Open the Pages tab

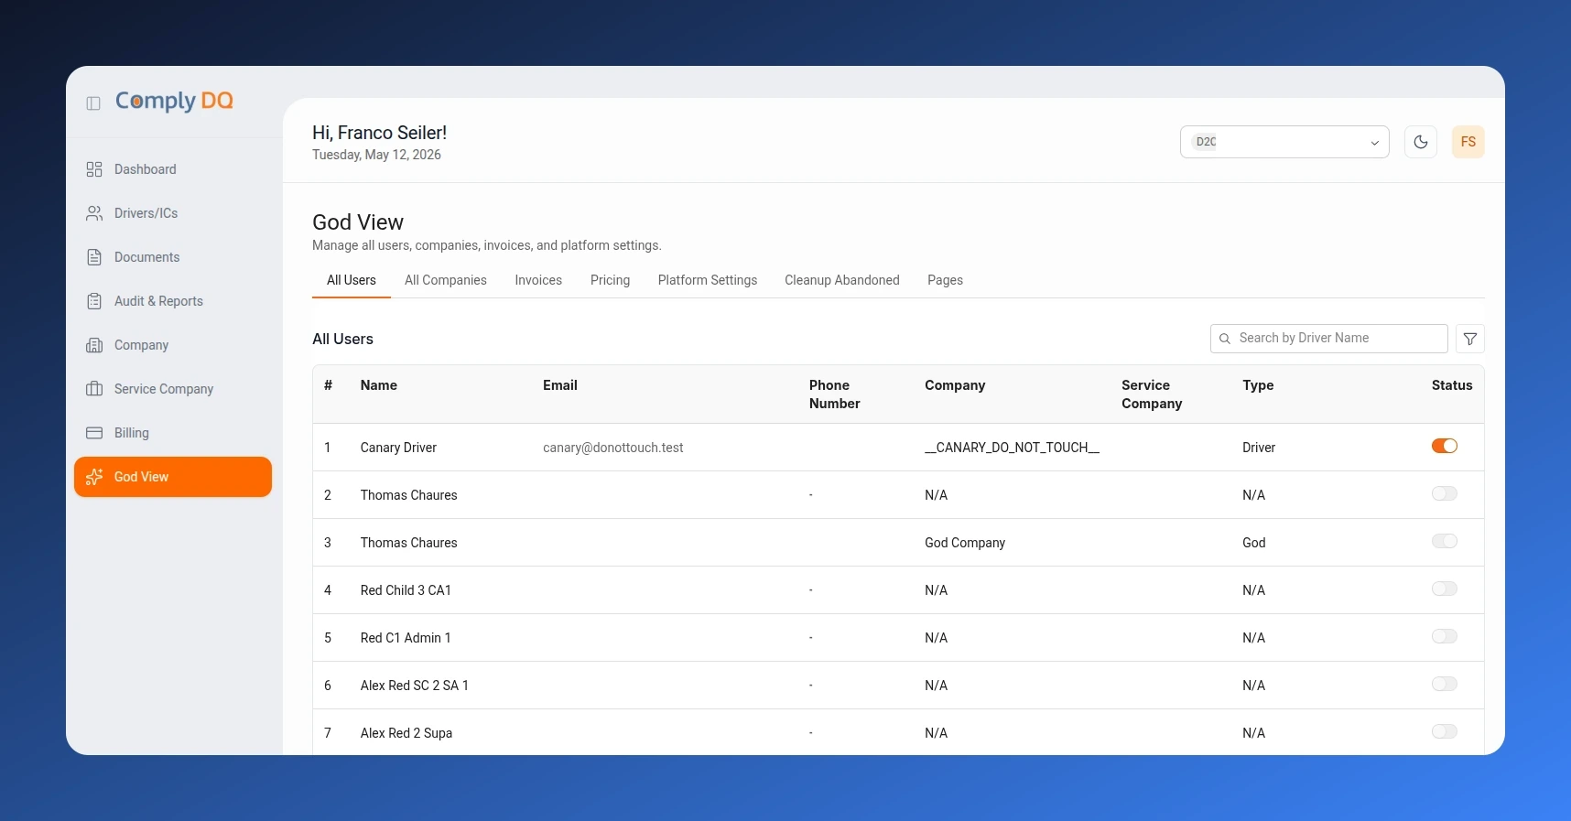(x=945, y=280)
